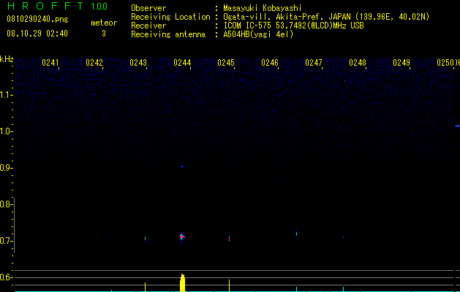This screenshot has height=292, width=460.
Task: Click the 0245 time marker label
Action: coord(226,63)
